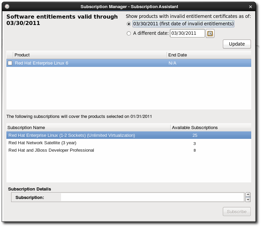This screenshot has height=227, width=261.
Task: Click the Update button
Action: coord(237,44)
